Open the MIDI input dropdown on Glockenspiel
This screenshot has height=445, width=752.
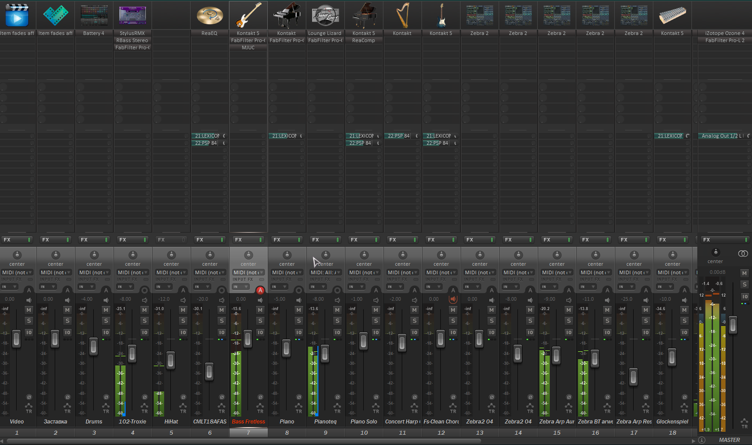coord(672,272)
